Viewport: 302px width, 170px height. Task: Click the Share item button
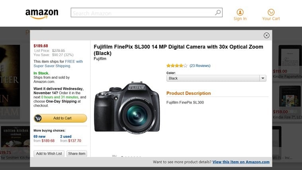pos(77,154)
